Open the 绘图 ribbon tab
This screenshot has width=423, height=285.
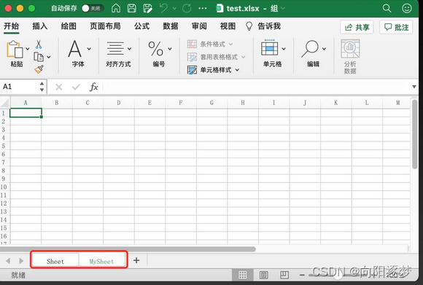coord(69,26)
